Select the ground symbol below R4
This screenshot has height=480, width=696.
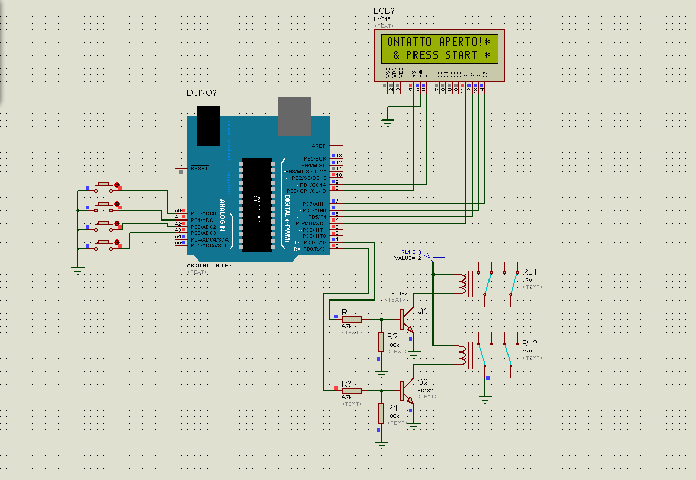(381, 445)
